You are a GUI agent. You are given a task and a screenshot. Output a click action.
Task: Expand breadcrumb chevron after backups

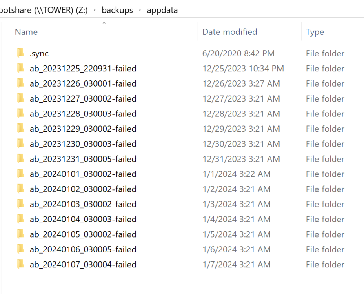pyautogui.click(x=140, y=10)
